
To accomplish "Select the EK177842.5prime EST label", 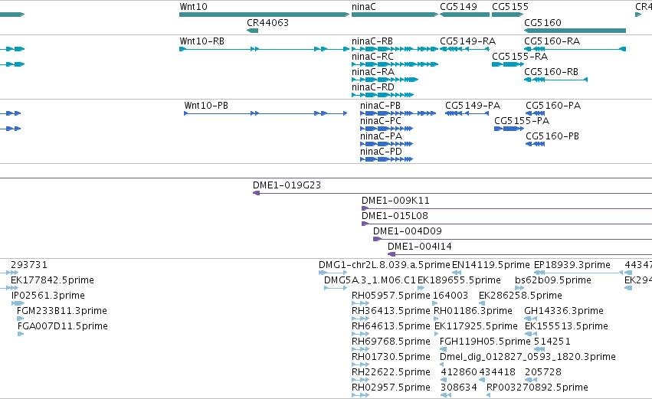I will click(x=52, y=280).
